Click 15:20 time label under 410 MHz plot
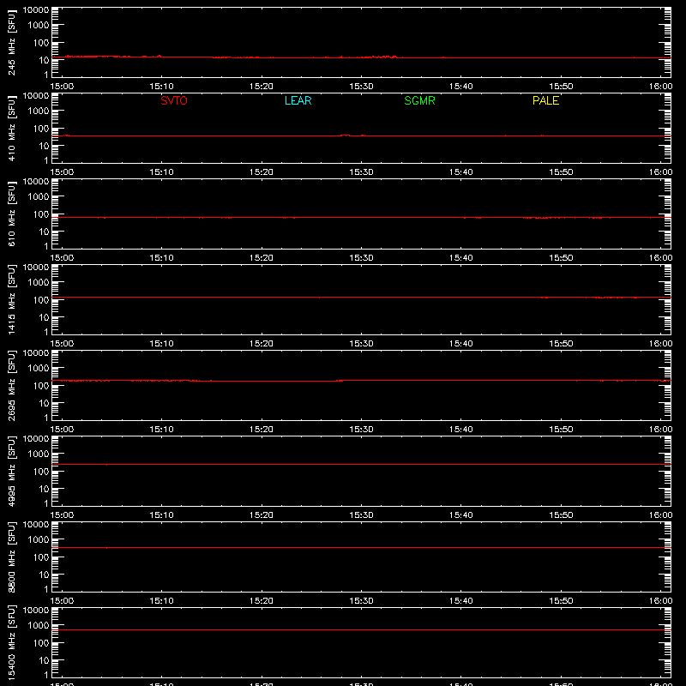This screenshot has height=686, width=686. 262,172
